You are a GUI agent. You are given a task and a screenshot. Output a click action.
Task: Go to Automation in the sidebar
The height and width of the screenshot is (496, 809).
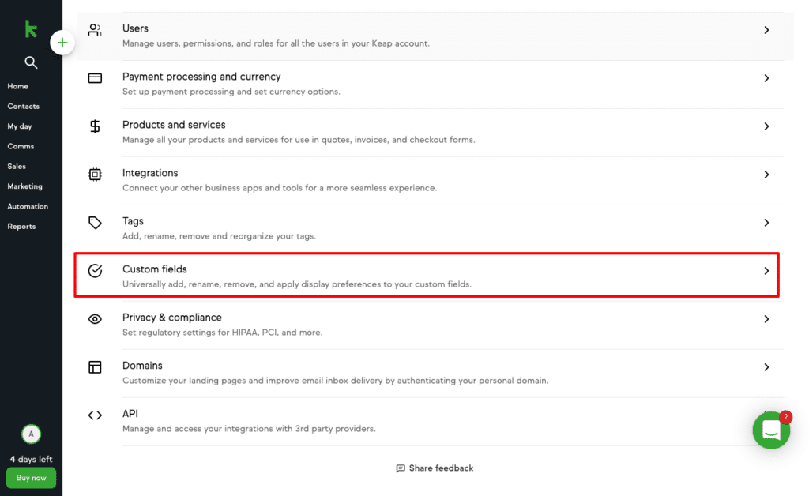pos(28,206)
